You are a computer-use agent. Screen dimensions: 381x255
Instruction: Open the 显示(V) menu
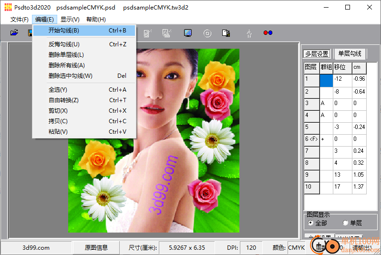point(70,20)
